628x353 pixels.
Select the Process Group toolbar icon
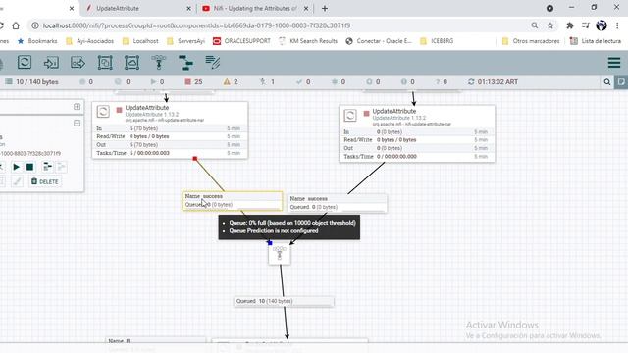pos(105,63)
